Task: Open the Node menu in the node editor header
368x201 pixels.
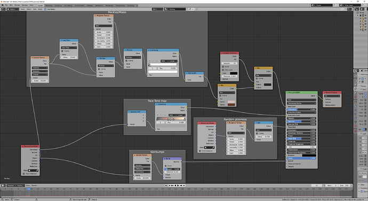Action: 40,9
